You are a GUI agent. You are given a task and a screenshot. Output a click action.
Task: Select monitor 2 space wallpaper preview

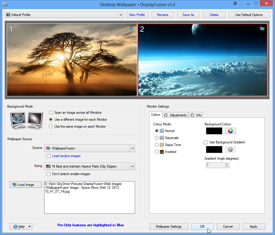pyautogui.click(x=203, y=60)
